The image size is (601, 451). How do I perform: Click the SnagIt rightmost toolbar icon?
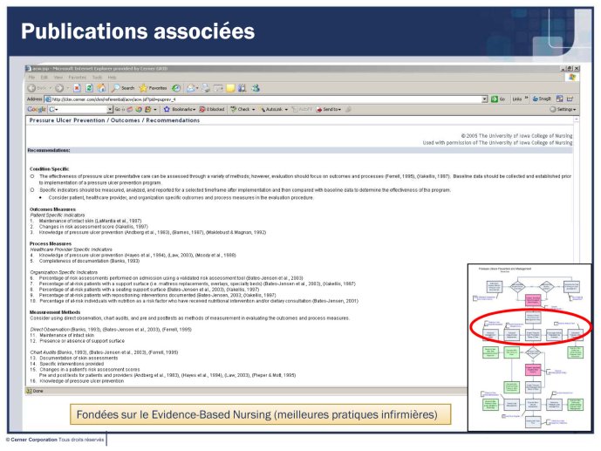tap(570, 99)
